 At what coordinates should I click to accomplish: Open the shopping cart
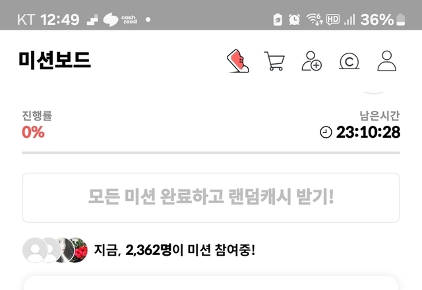274,61
